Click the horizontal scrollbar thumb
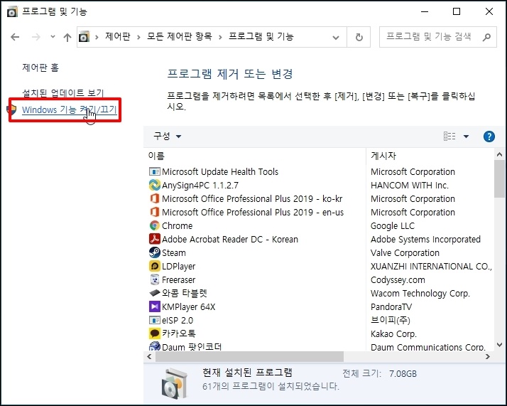This screenshot has width=507, height=406. 249,356
